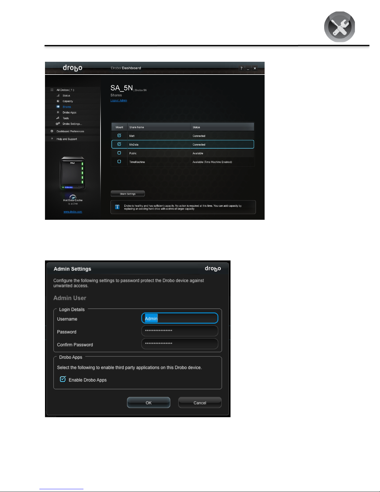Toggle the MyData share mount checkbox
380x492 pixels.
point(119,144)
